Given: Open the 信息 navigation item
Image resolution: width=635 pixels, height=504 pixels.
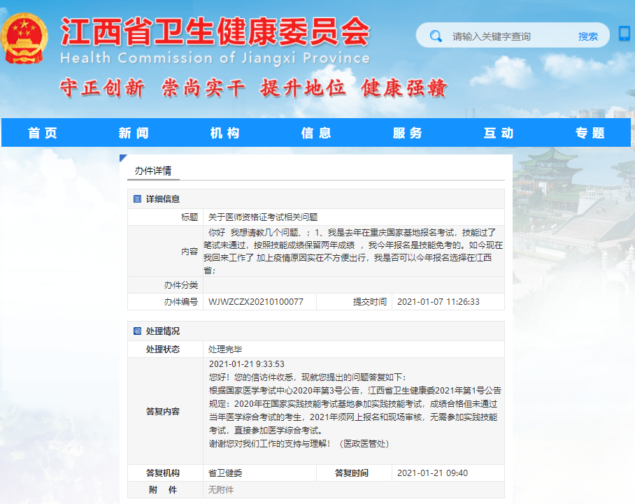Looking at the screenshot, I should click(x=316, y=133).
